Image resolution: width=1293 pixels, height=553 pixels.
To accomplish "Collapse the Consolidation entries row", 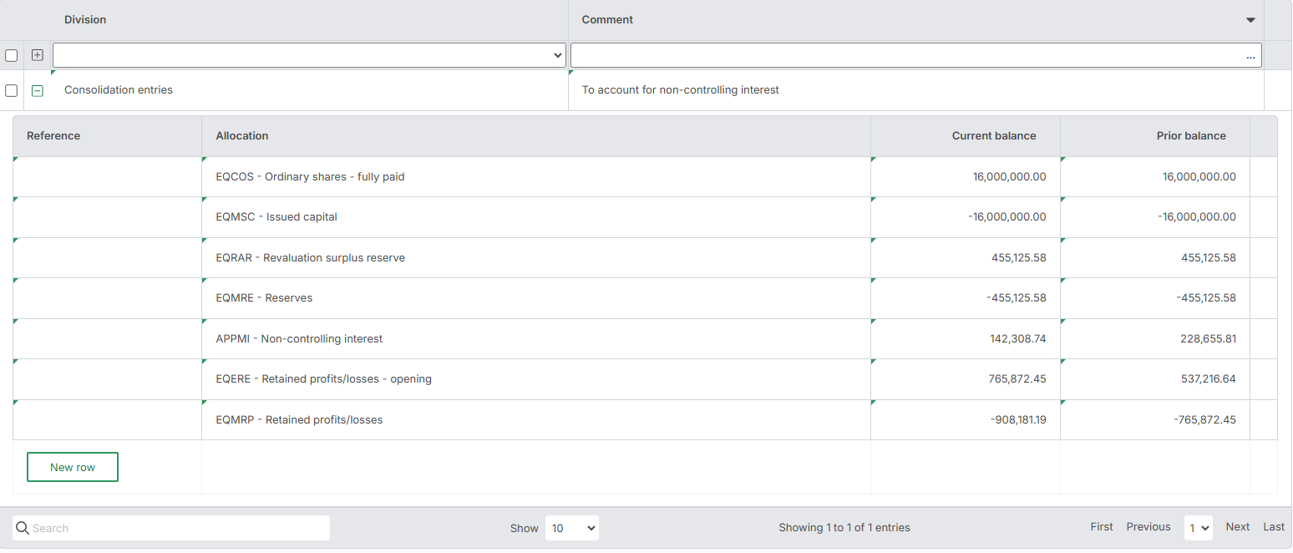I will (x=37, y=90).
